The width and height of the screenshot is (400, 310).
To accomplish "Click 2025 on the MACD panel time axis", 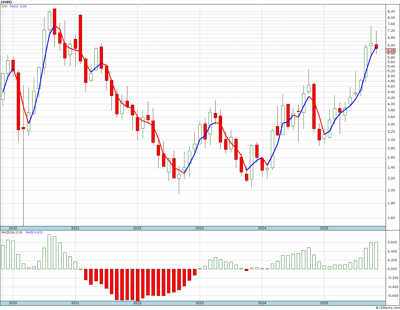I will (x=324, y=303).
